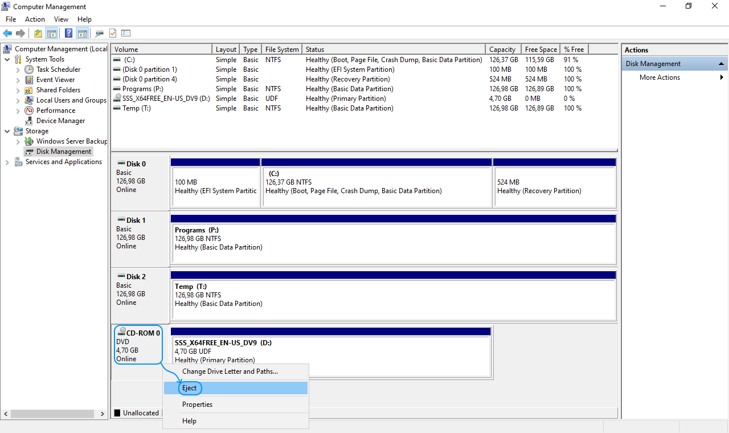The image size is (729, 433).
Task: Collapse the Storage tree node
Action: point(7,131)
